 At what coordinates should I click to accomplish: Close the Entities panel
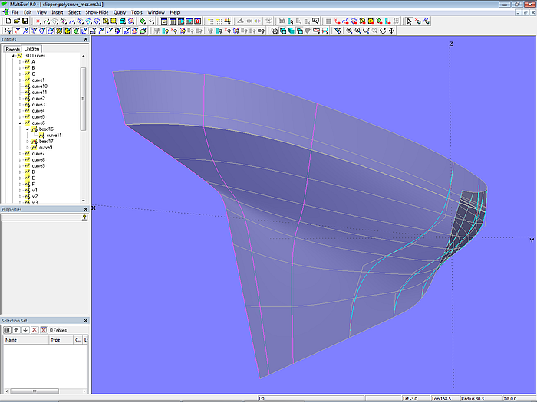[85, 39]
